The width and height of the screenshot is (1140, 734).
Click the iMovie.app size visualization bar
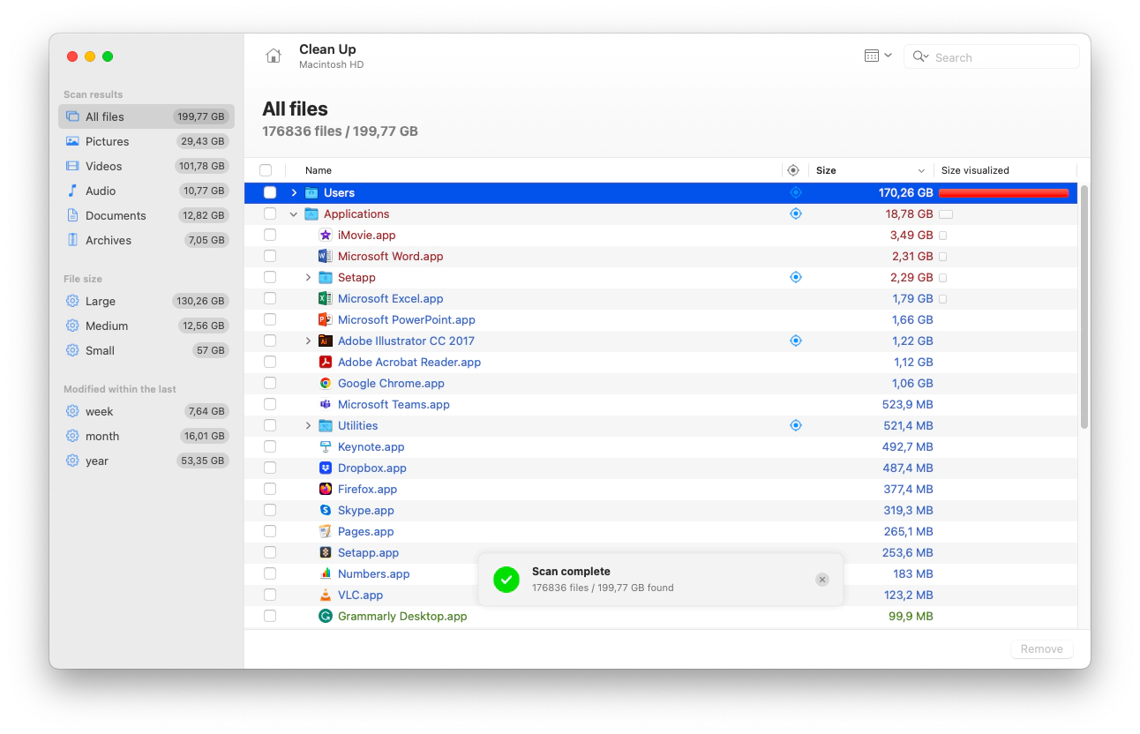(942, 236)
